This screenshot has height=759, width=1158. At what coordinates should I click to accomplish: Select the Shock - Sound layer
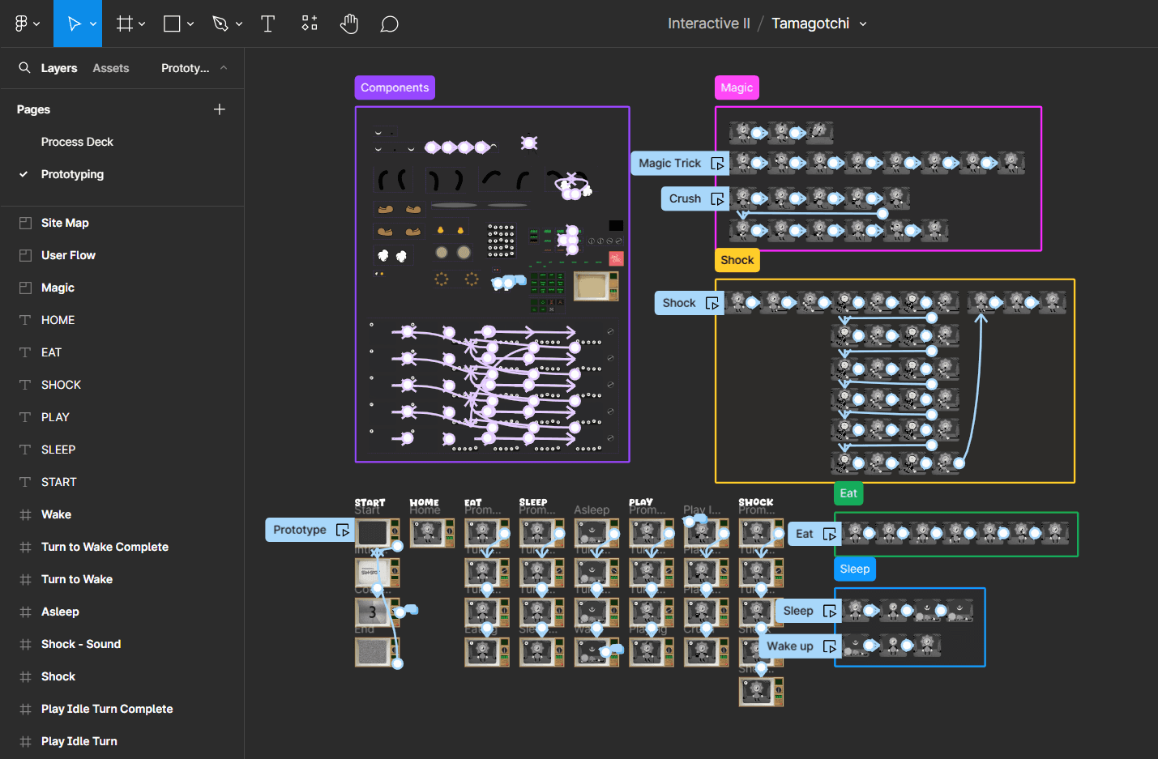pos(81,644)
